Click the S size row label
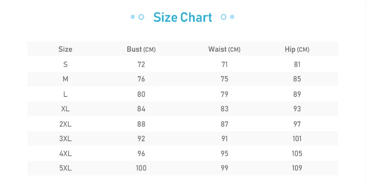 [x=66, y=64]
